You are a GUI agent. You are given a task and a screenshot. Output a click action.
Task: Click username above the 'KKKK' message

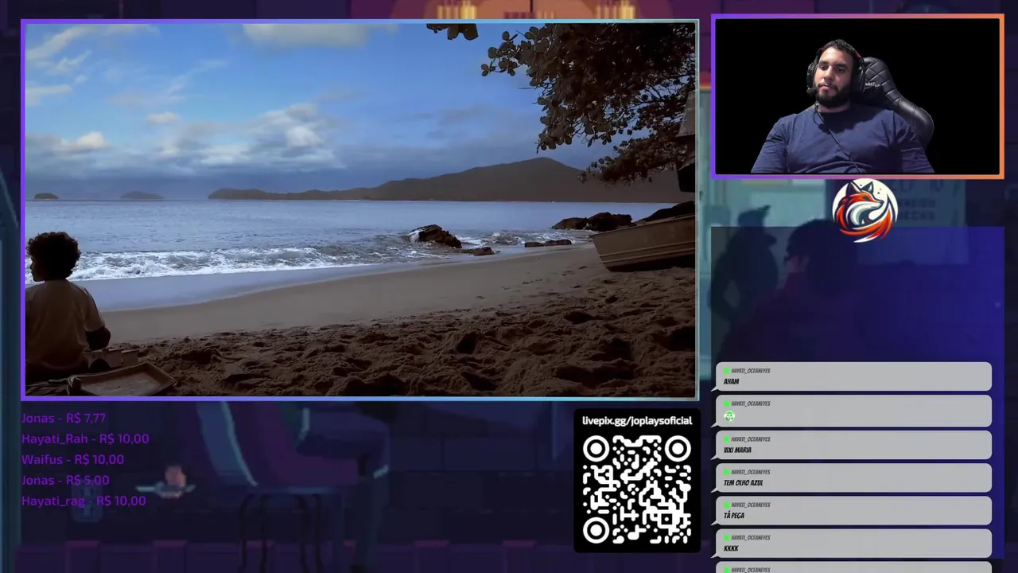[x=751, y=537]
